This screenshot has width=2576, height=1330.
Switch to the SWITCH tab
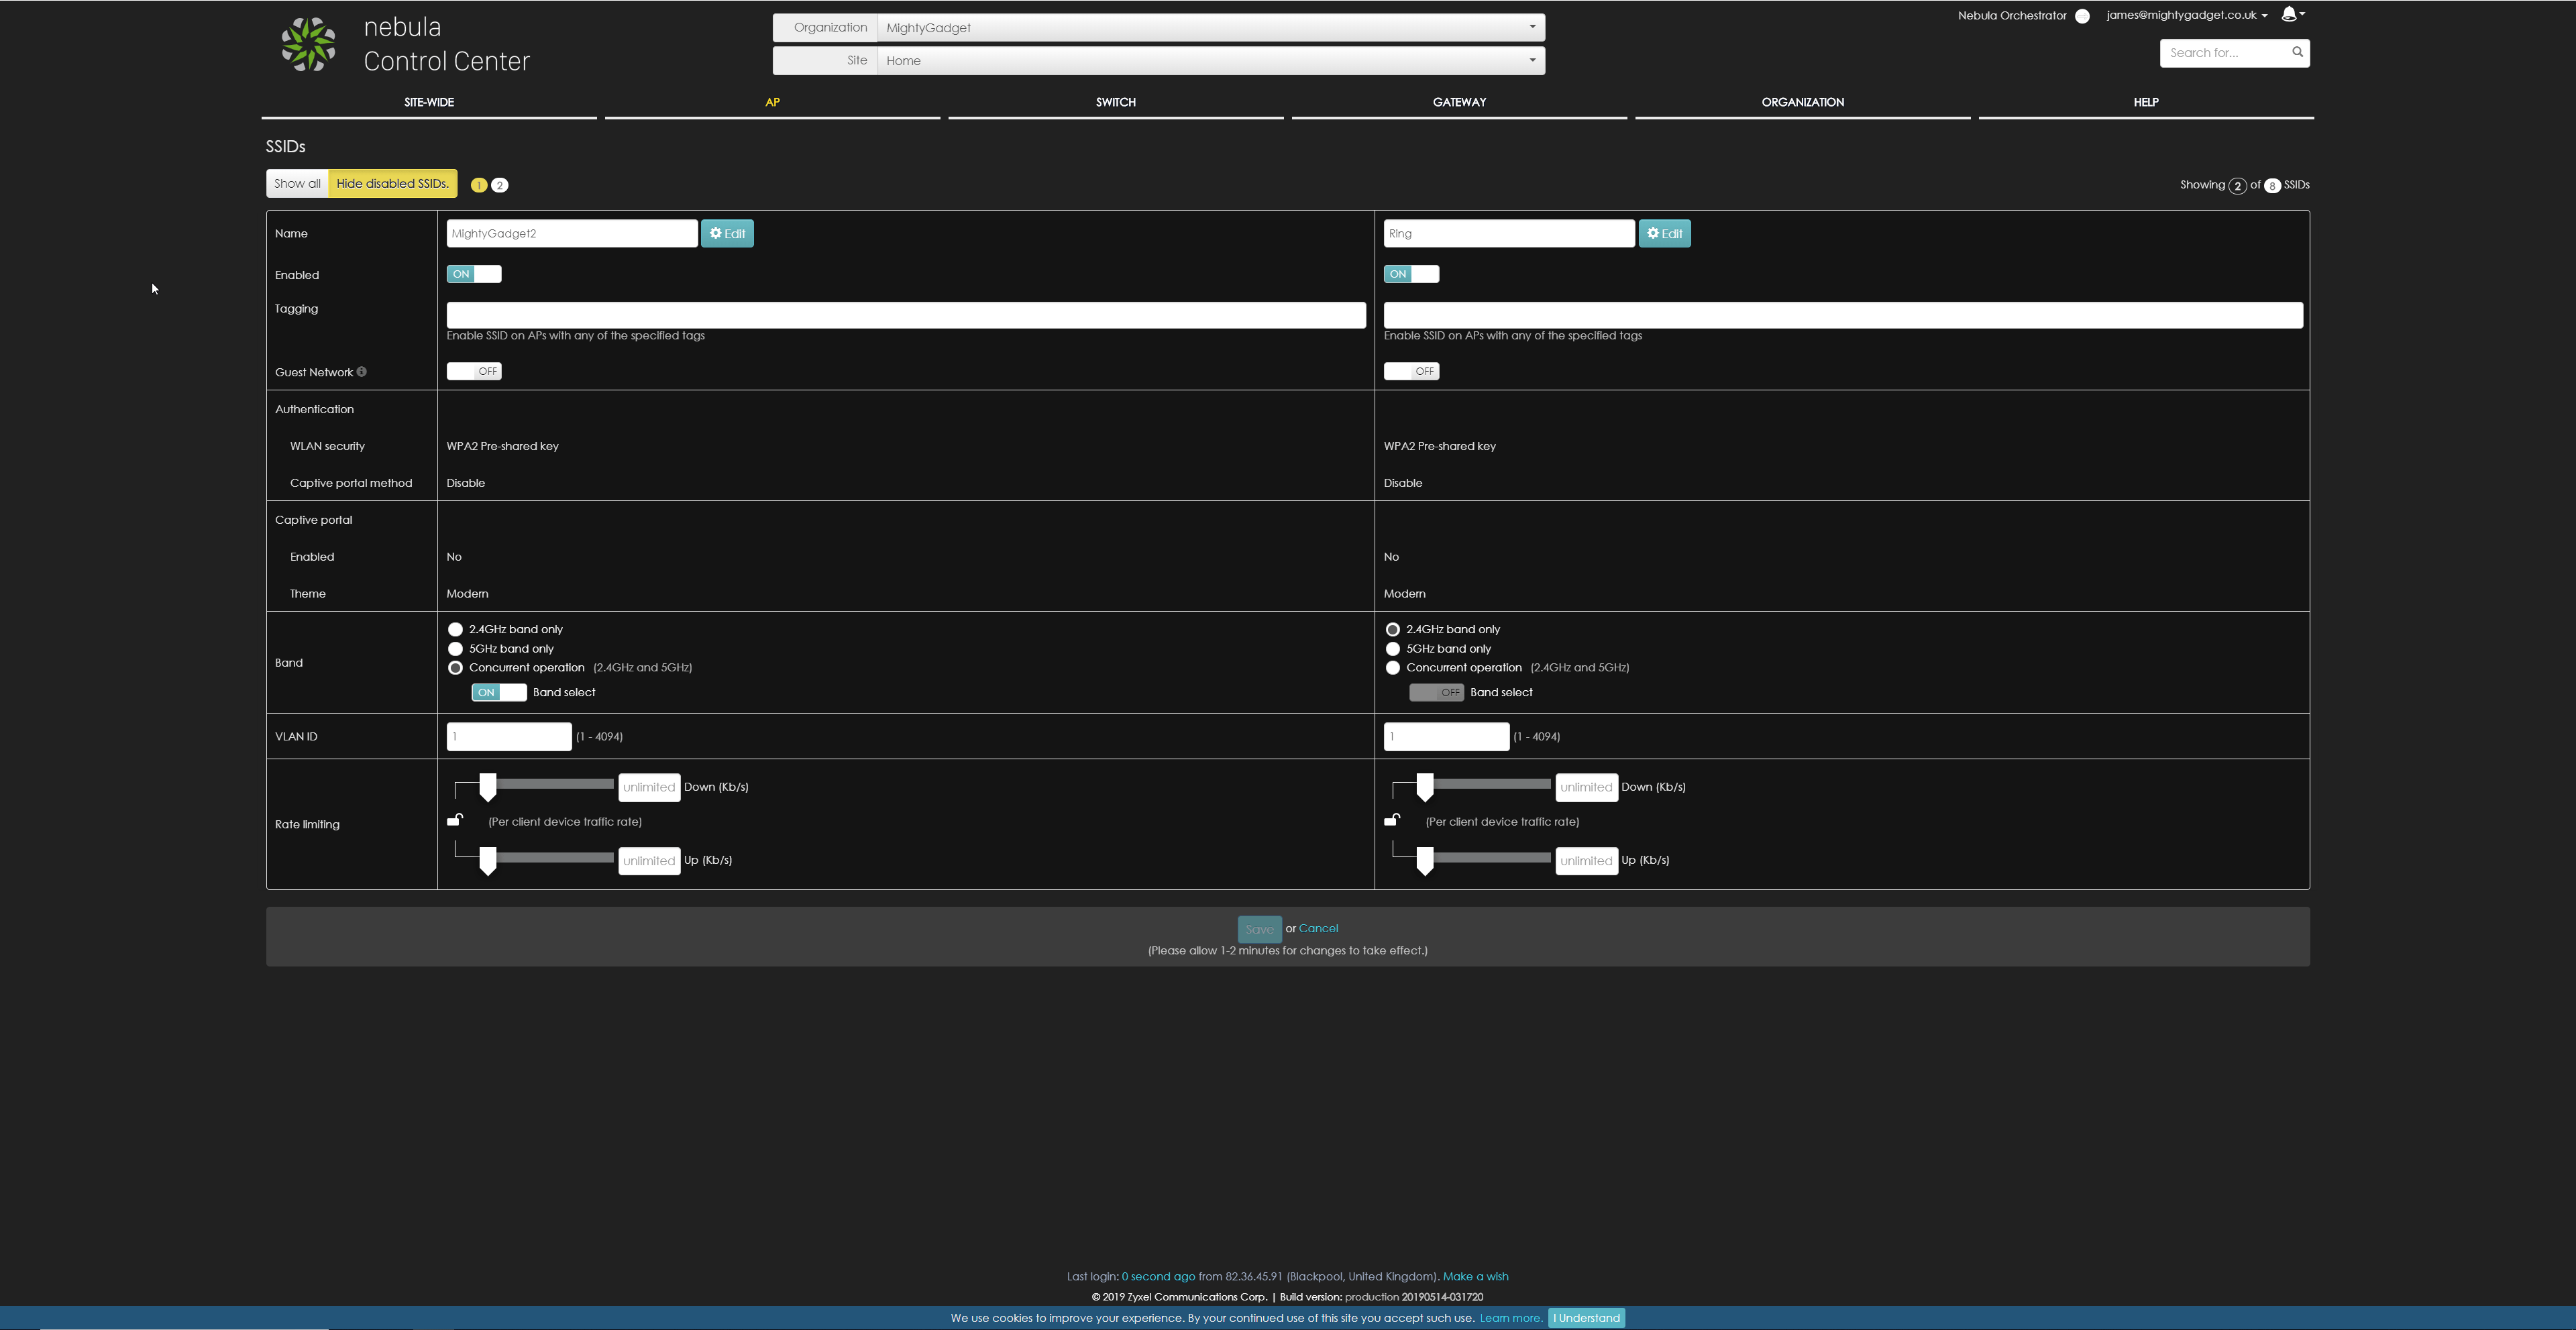[x=1115, y=102]
